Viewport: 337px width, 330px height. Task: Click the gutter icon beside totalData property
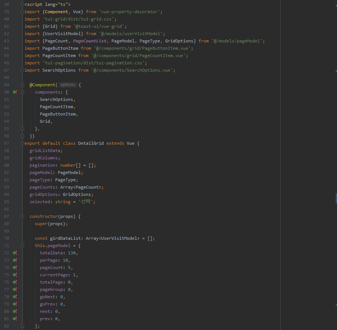[x=15, y=253]
